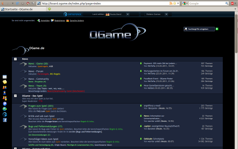Click the orange RSS feed icon in address bar
The image size is (238, 149).
click(171, 3)
